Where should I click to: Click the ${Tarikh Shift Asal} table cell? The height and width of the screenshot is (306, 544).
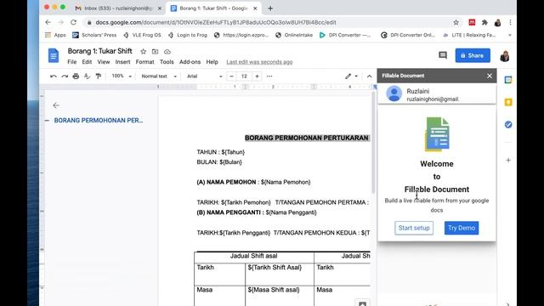(275, 268)
